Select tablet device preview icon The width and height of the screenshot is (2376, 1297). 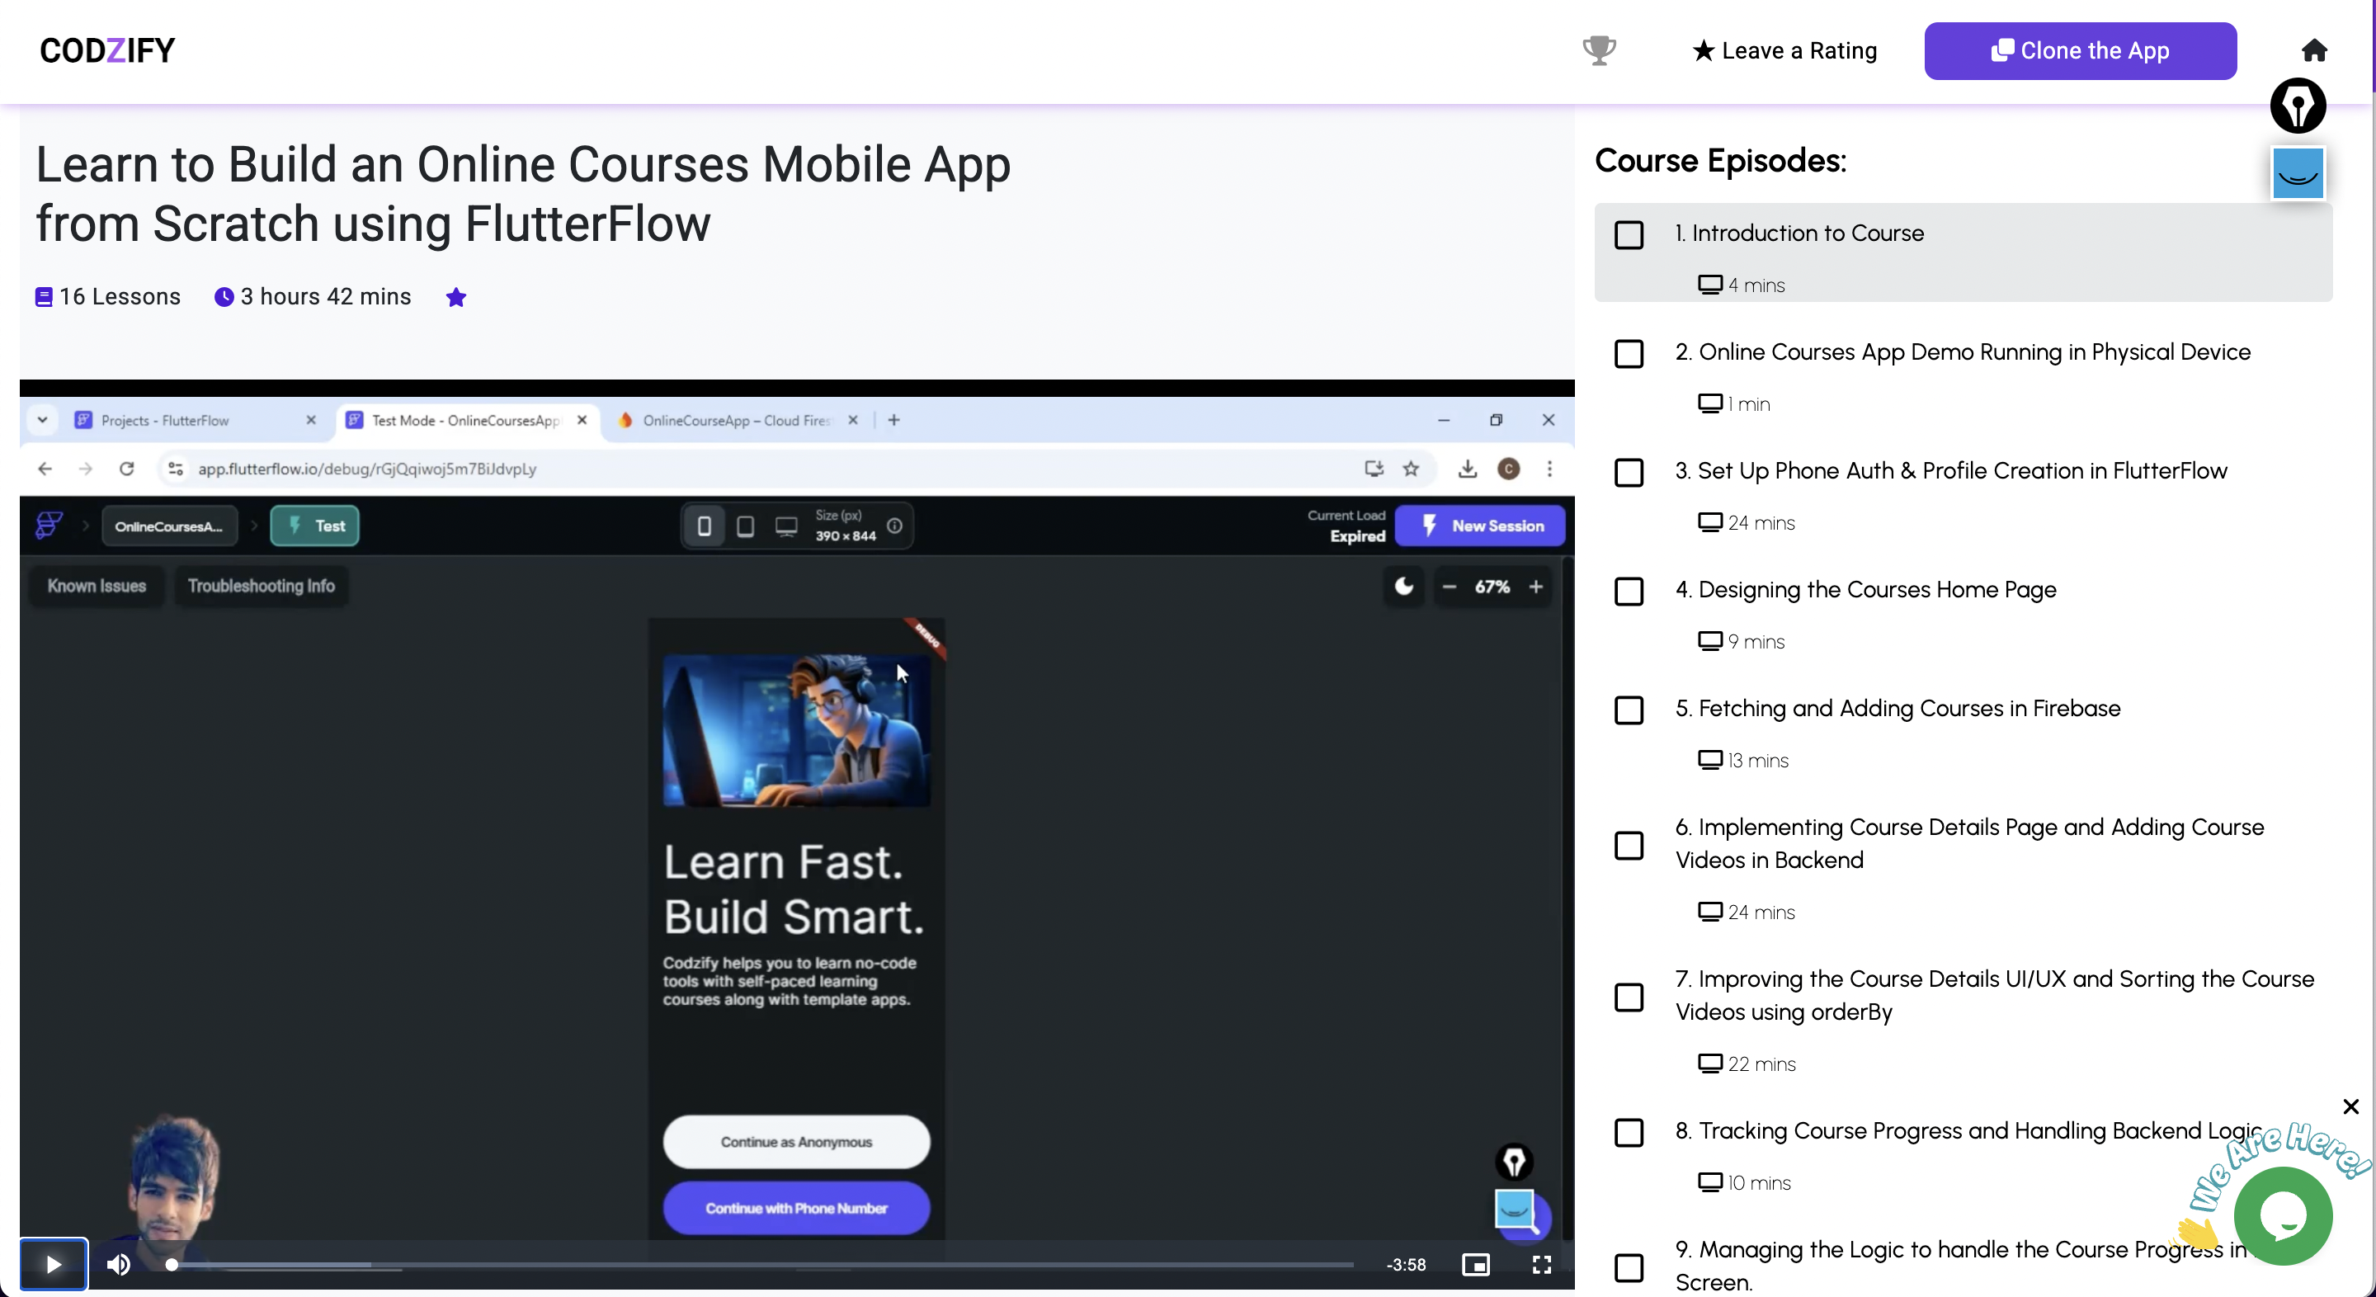click(x=744, y=526)
